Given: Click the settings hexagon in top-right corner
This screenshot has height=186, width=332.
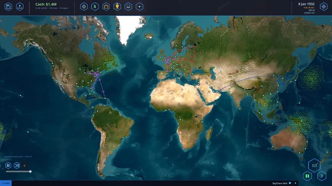Looking at the screenshot, I should click(x=324, y=7).
